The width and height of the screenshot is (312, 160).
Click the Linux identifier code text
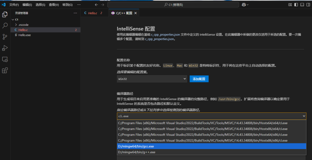click(168, 65)
